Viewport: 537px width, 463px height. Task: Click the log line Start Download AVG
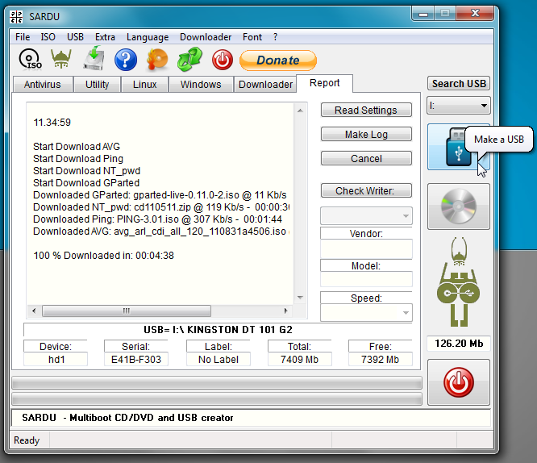[77, 147]
